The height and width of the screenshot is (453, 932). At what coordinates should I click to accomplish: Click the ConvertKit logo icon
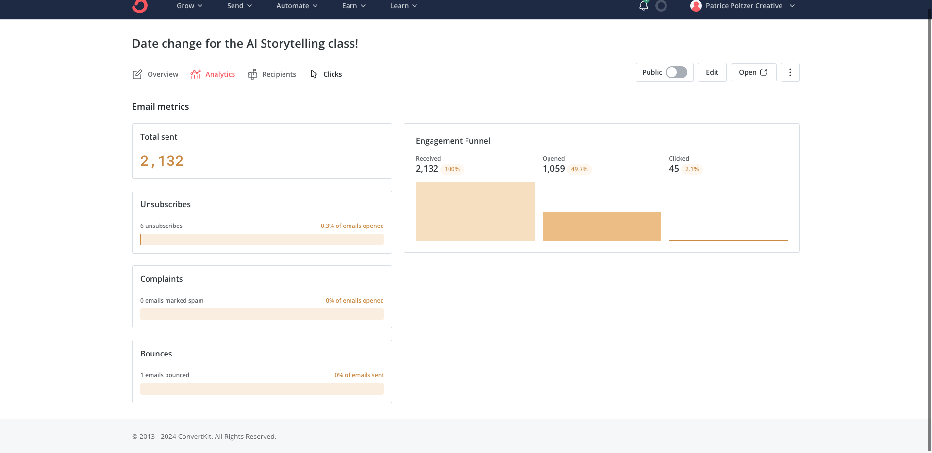point(140,6)
